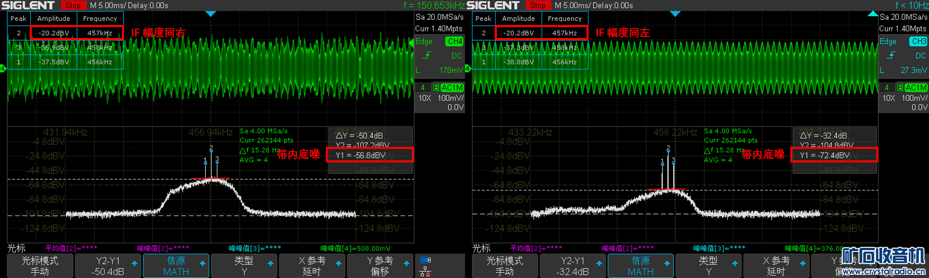This screenshot has width=929, height=278.
Task: Click the red Stop indicator on right scope
Action: click(x=537, y=5)
